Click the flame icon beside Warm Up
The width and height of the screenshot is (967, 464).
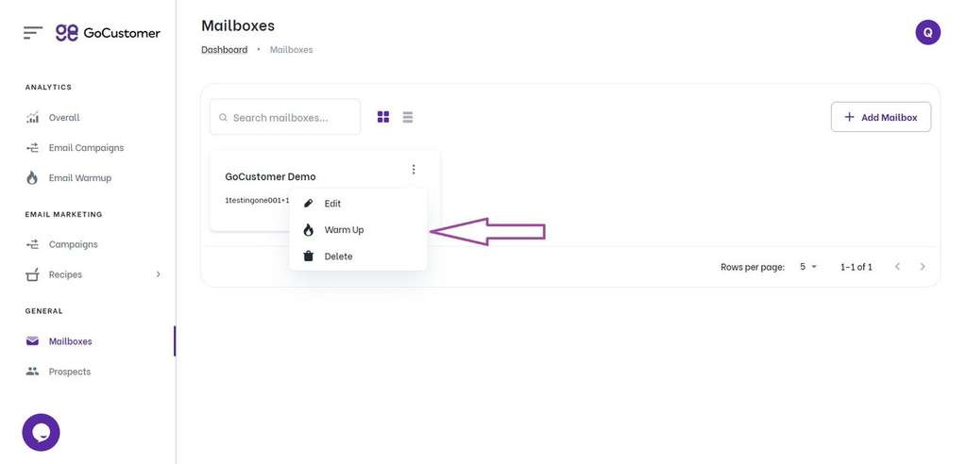(309, 230)
